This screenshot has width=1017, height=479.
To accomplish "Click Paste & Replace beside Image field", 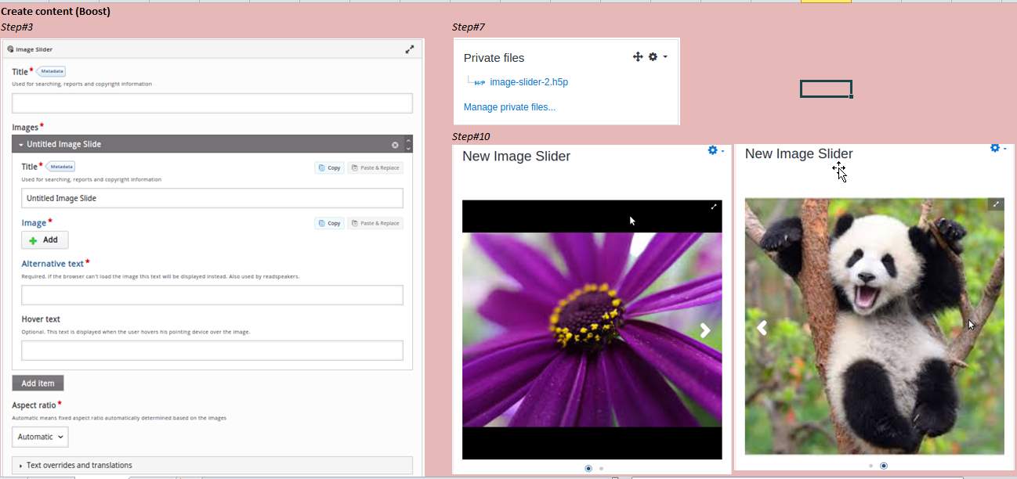I will [x=375, y=223].
